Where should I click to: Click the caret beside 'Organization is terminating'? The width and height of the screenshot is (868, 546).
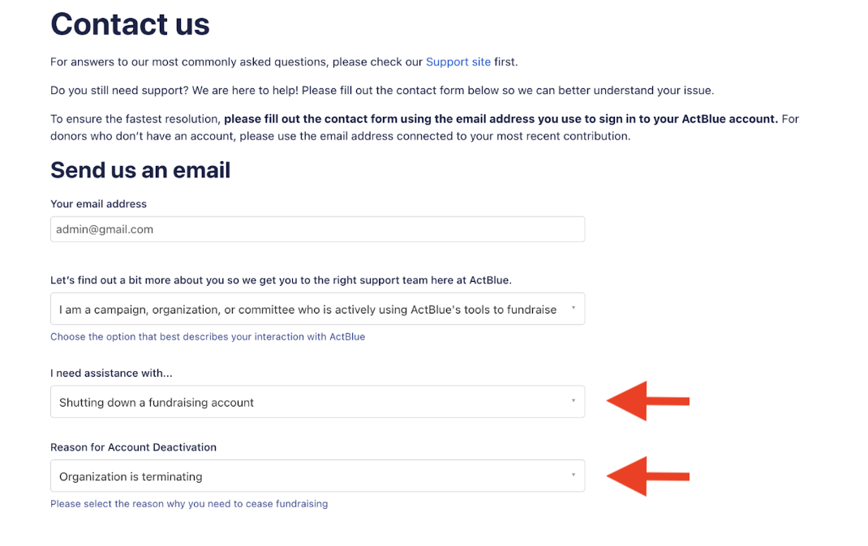(x=574, y=476)
